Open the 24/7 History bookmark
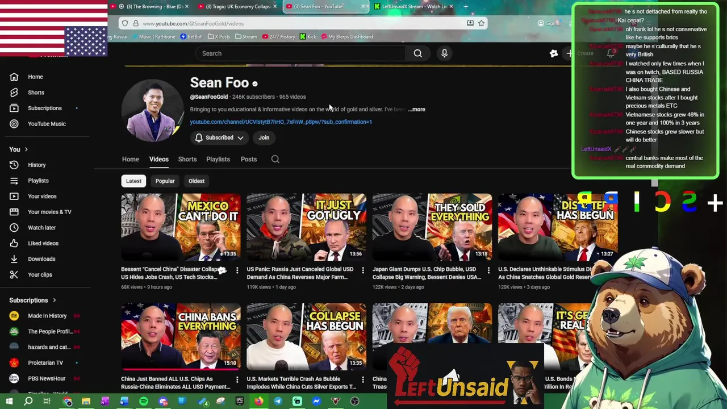Screen dimensions: 727x409 (x=278, y=36)
